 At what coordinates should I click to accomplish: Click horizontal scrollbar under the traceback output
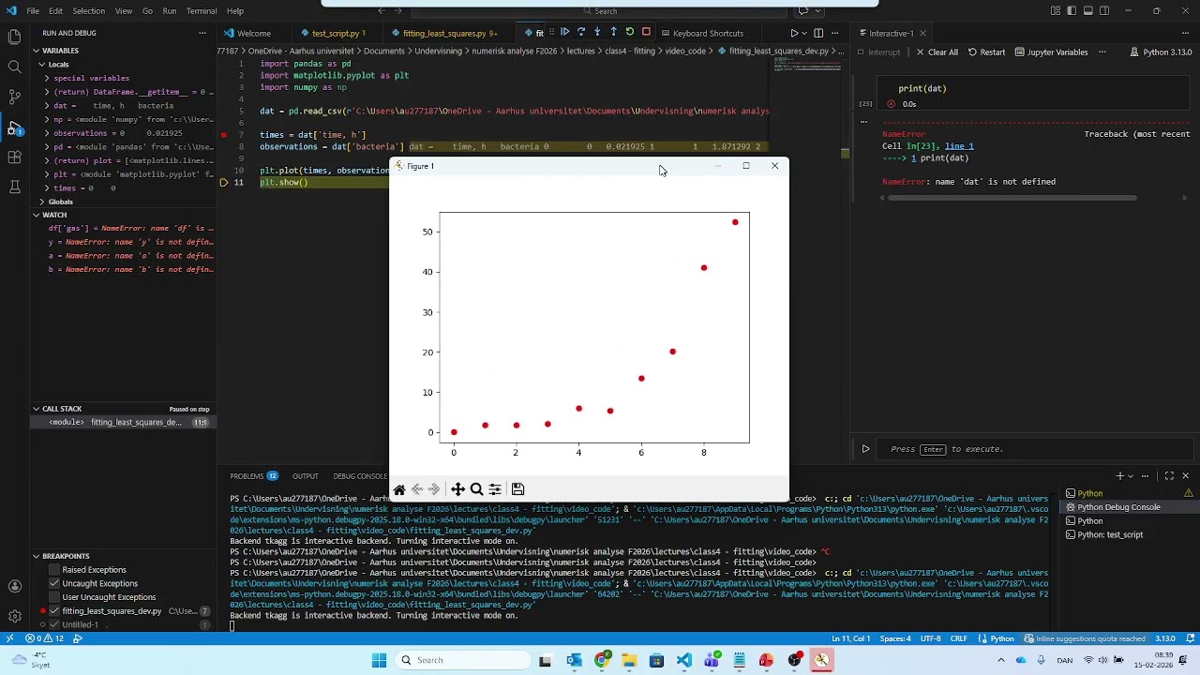click(1012, 198)
